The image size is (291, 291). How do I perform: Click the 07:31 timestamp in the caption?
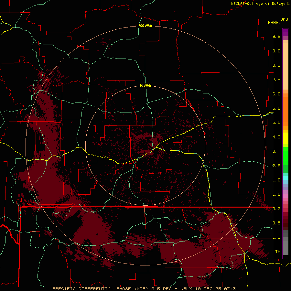(231, 289)
